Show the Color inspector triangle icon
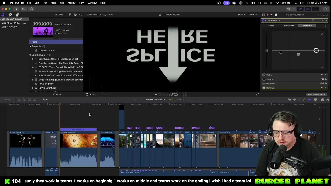Viewport: 331px width, 186px height. coord(268,15)
